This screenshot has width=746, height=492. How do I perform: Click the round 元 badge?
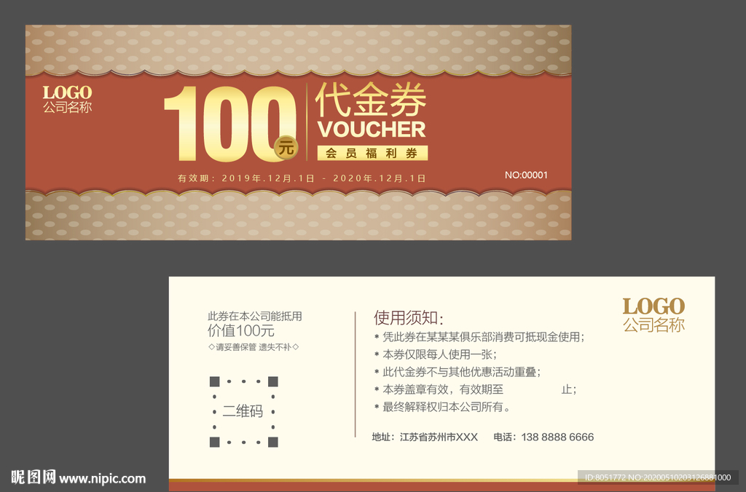pos(286,148)
